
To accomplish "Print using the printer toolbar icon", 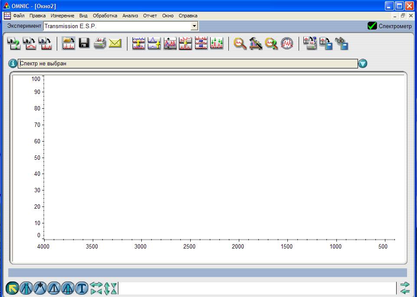I will (100, 43).
